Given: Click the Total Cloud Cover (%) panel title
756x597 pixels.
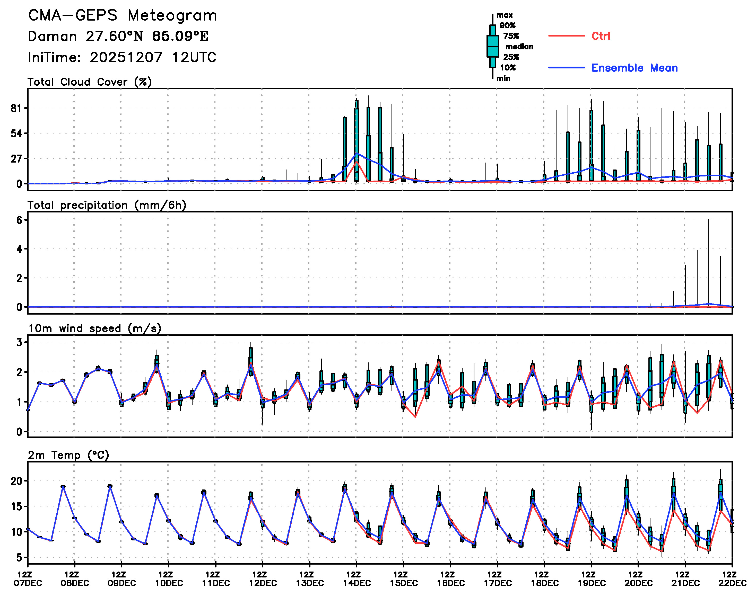Looking at the screenshot, I should click(x=90, y=82).
